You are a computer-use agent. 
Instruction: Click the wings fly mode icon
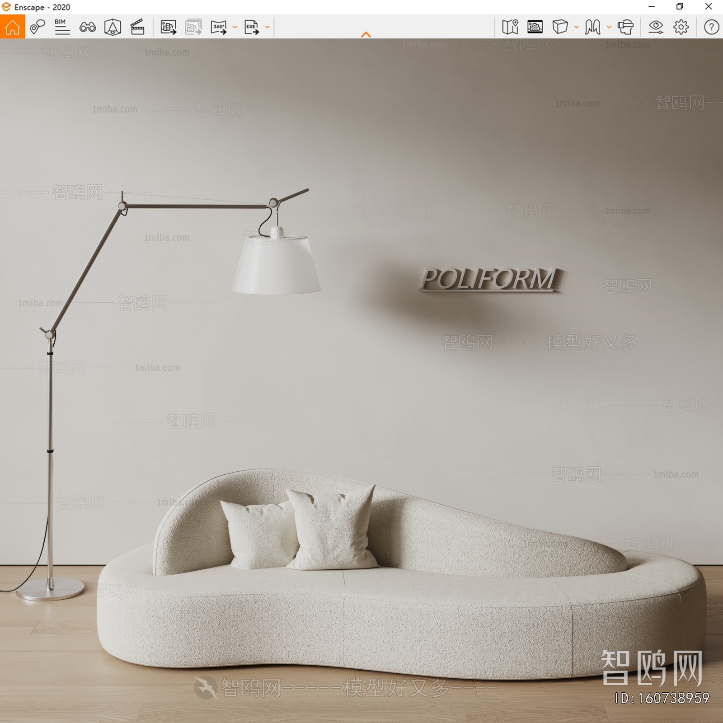592,27
